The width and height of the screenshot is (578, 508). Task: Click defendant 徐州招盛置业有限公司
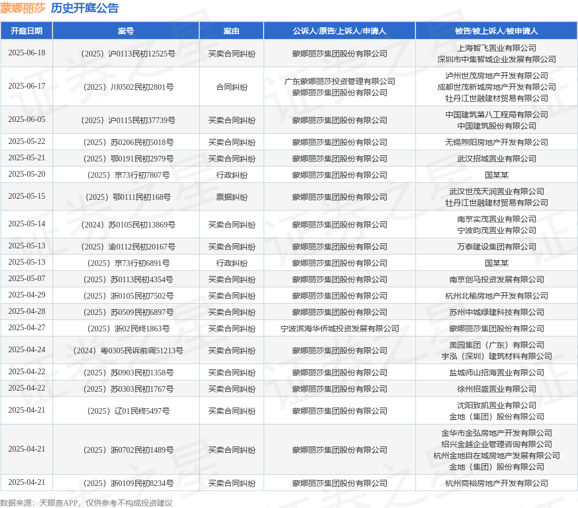click(497, 389)
